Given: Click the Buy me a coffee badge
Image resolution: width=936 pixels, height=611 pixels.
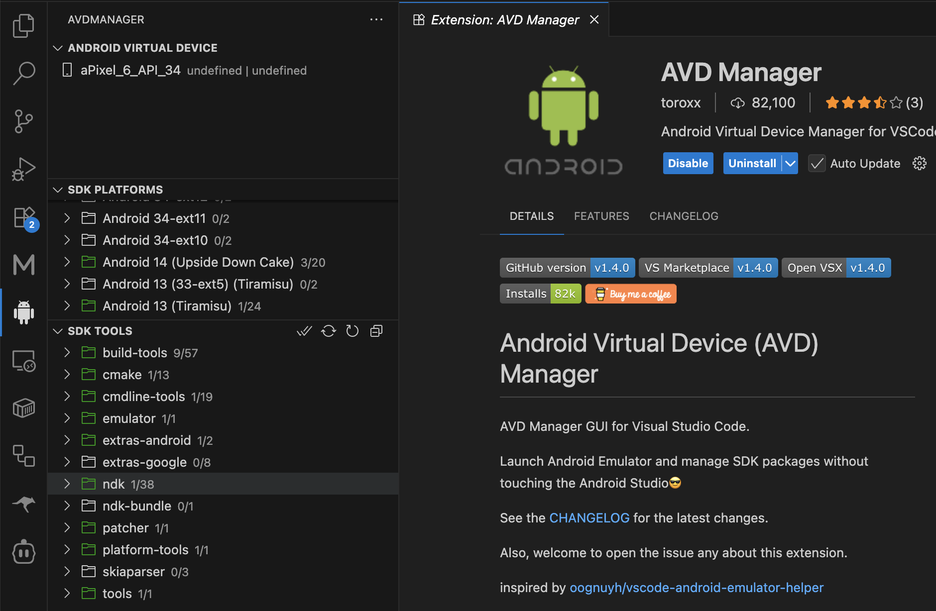Looking at the screenshot, I should 631,294.
